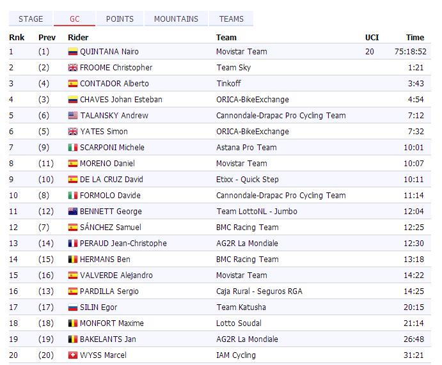Image resolution: width=442 pixels, height=365 pixels.
Task: Open rider page for CHAVES Johan Esteban
Action: tap(121, 100)
